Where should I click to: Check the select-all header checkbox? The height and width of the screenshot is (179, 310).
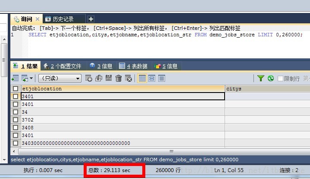click(x=16, y=89)
